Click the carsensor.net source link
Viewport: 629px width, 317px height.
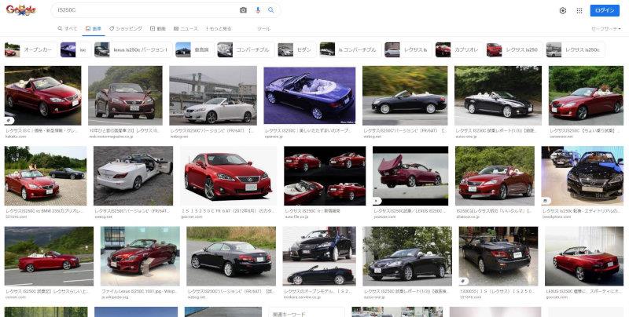pyautogui.click(x=561, y=137)
